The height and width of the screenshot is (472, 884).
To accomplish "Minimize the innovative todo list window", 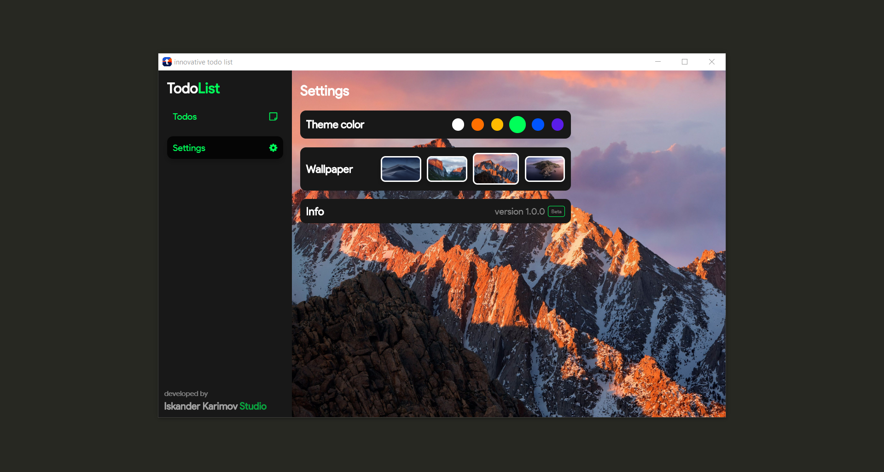I will click(x=658, y=62).
